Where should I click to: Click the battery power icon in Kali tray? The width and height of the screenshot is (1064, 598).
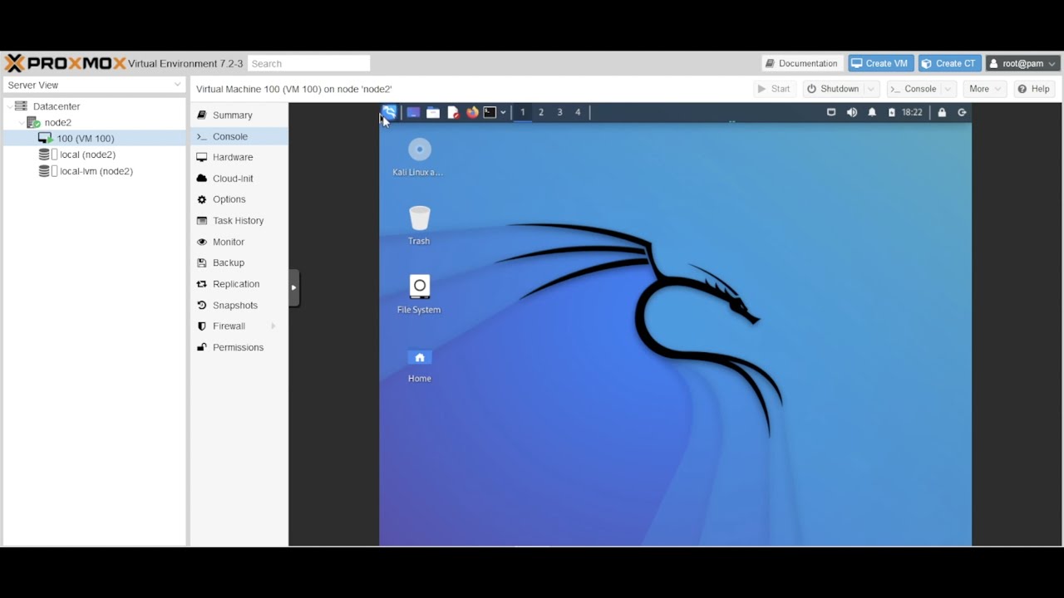[892, 112]
